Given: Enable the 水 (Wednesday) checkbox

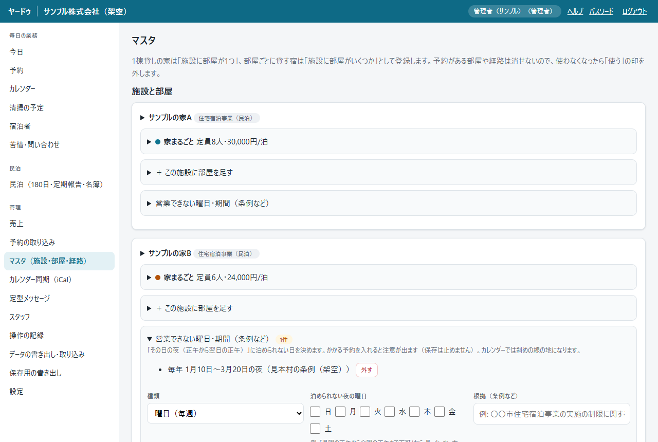Looking at the screenshot, I should coord(390,412).
